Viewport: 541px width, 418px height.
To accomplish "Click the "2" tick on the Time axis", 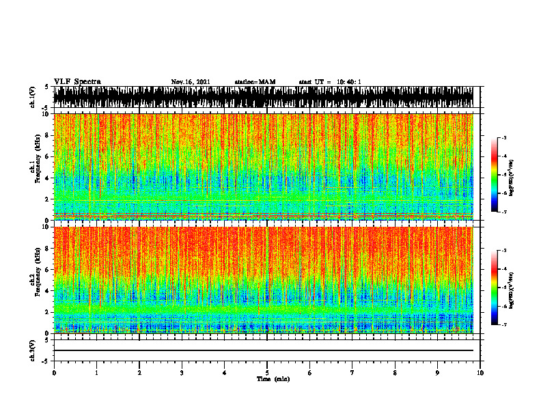I will click(x=139, y=373).
